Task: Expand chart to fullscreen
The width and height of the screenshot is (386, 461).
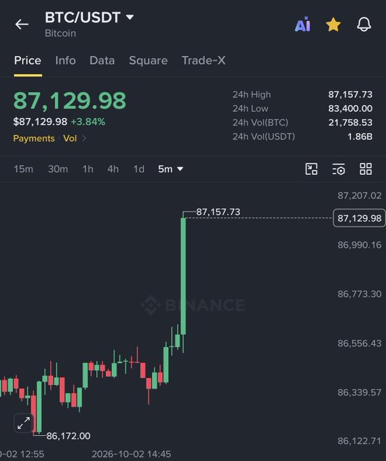Action: tap(24, 423)
